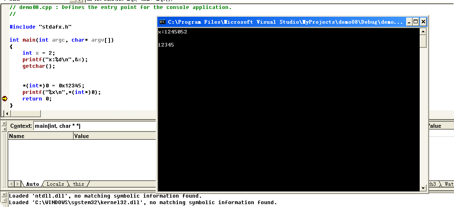Switch to the this tab
This screenshot has width=454, height=207.
coord(78,184)
